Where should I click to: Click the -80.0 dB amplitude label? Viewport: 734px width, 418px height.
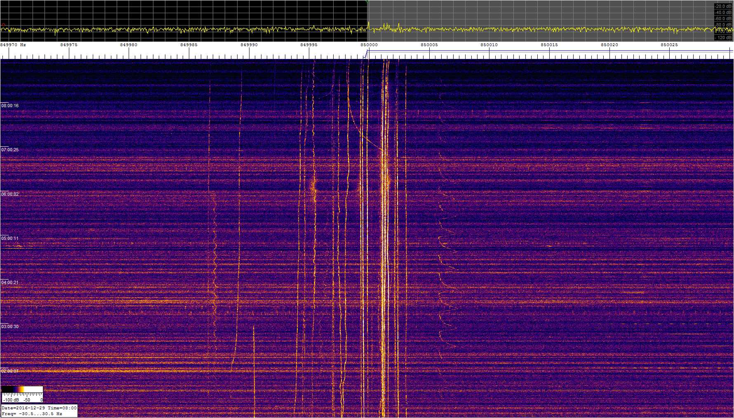[x=723, y=25]
